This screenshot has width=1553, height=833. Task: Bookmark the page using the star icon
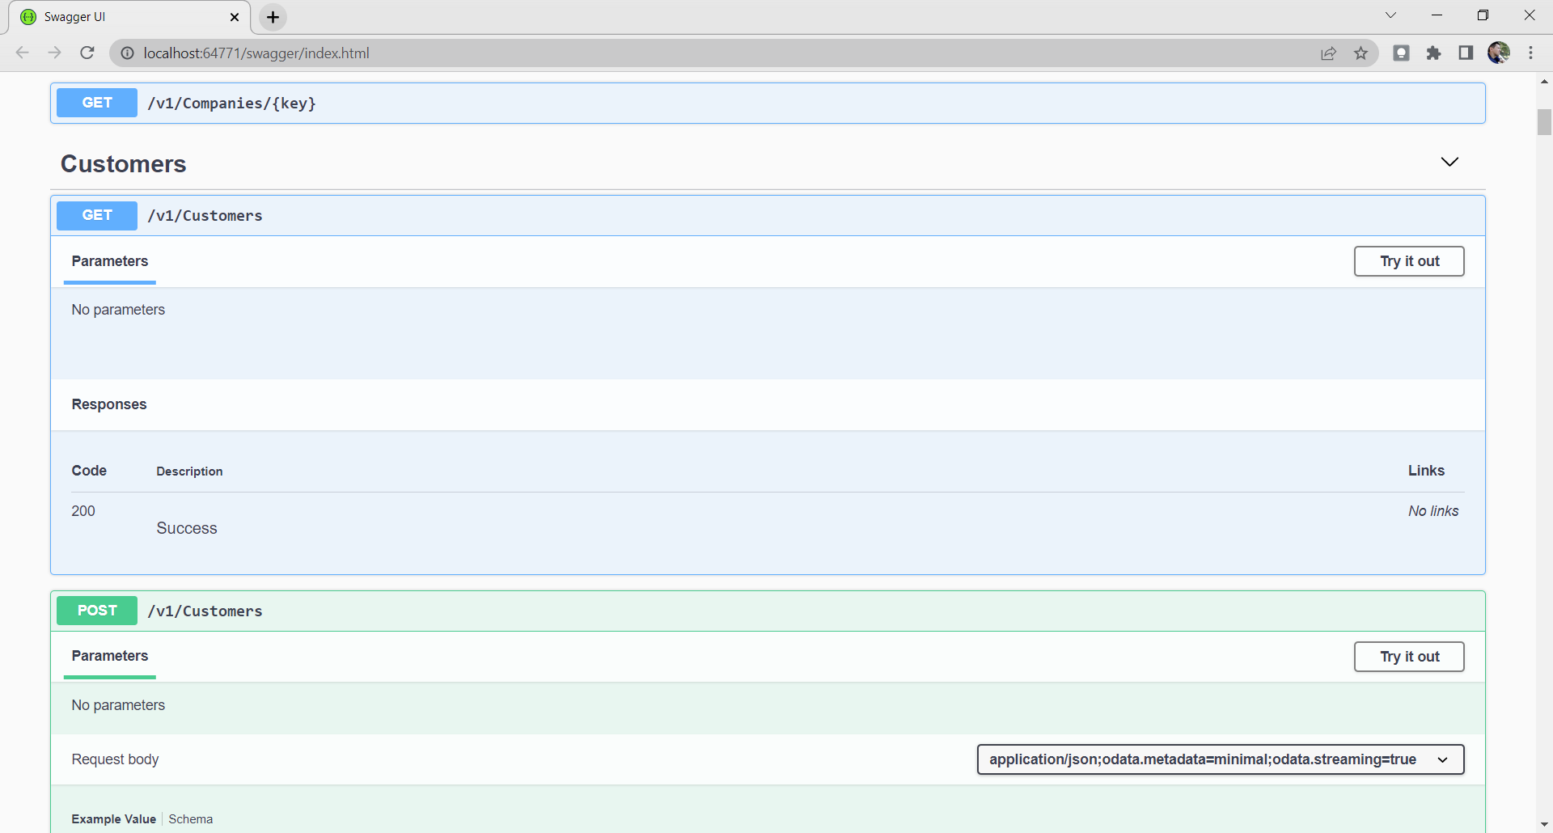tap(1361, 53)
